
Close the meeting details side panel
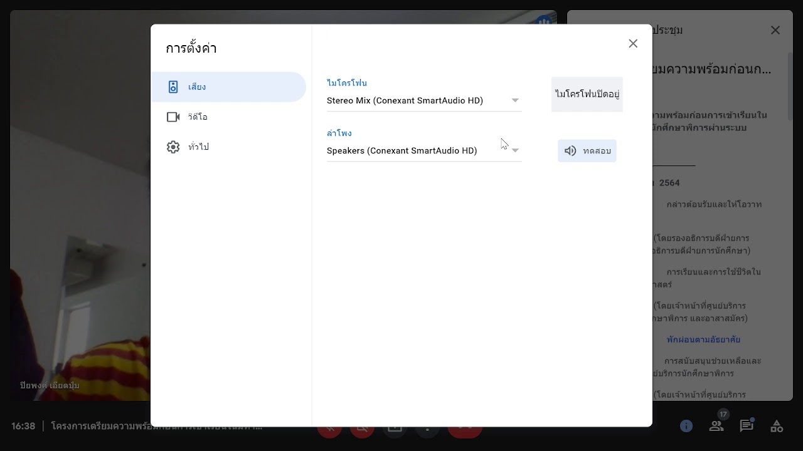click(x=775, y=30)
